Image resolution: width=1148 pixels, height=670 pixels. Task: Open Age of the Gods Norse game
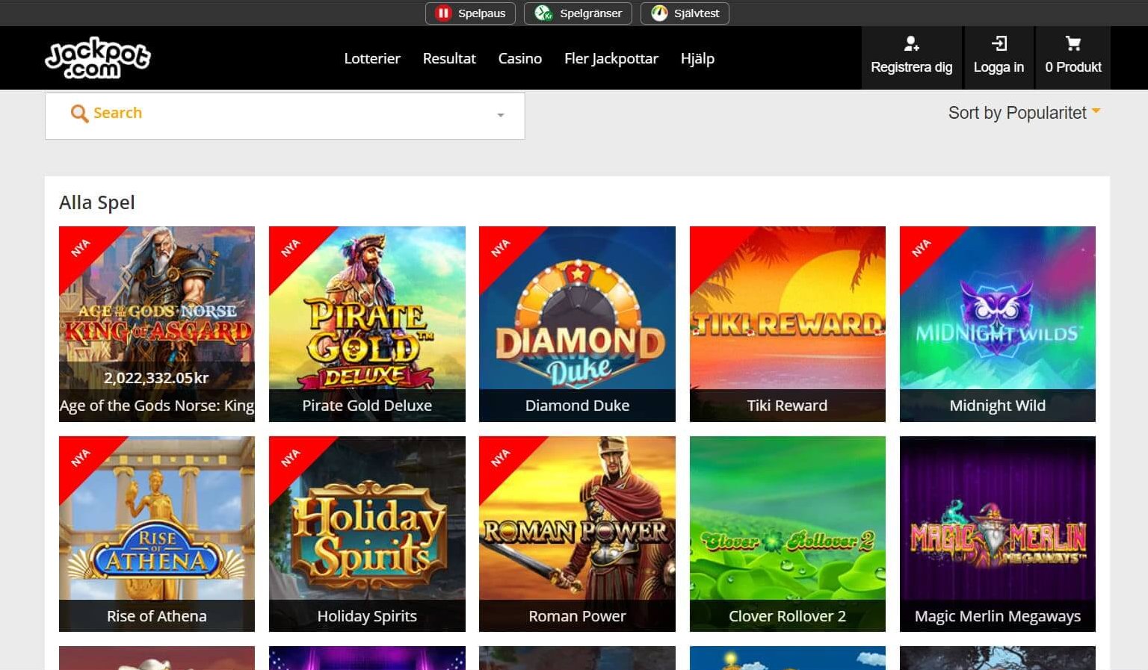(x=157, y=324)
